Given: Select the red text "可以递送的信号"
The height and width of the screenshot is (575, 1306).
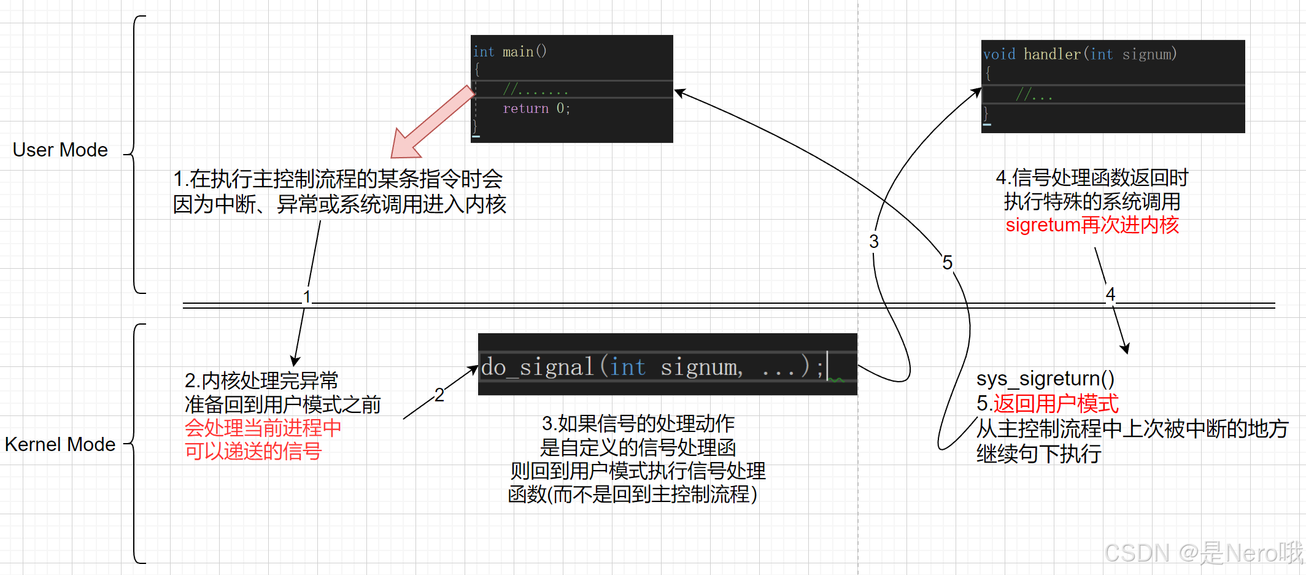Looking at the screenshot, I should click(x=253, y=451).
